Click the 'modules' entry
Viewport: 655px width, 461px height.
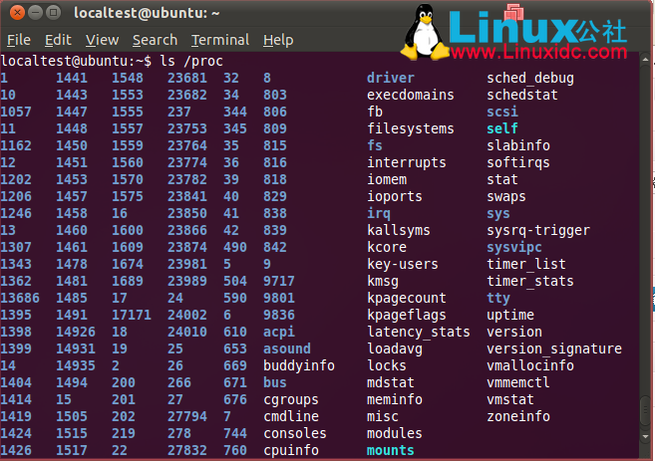(x=395, y=433)
